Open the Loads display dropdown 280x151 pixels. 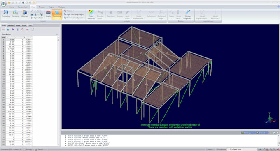(x=48, y=14)
